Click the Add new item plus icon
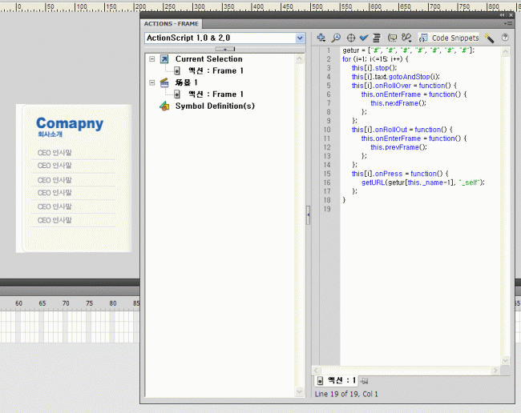Screen dimensions: 521x413 [321, 38]
